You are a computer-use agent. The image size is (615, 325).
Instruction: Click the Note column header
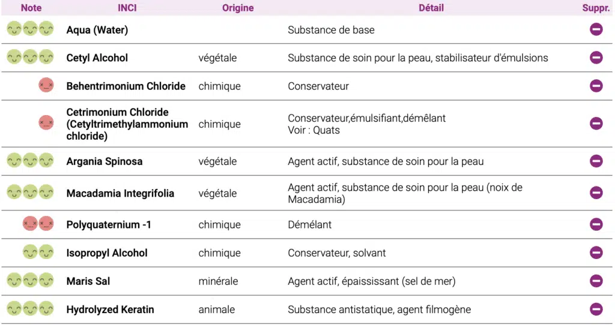point(31,8)
